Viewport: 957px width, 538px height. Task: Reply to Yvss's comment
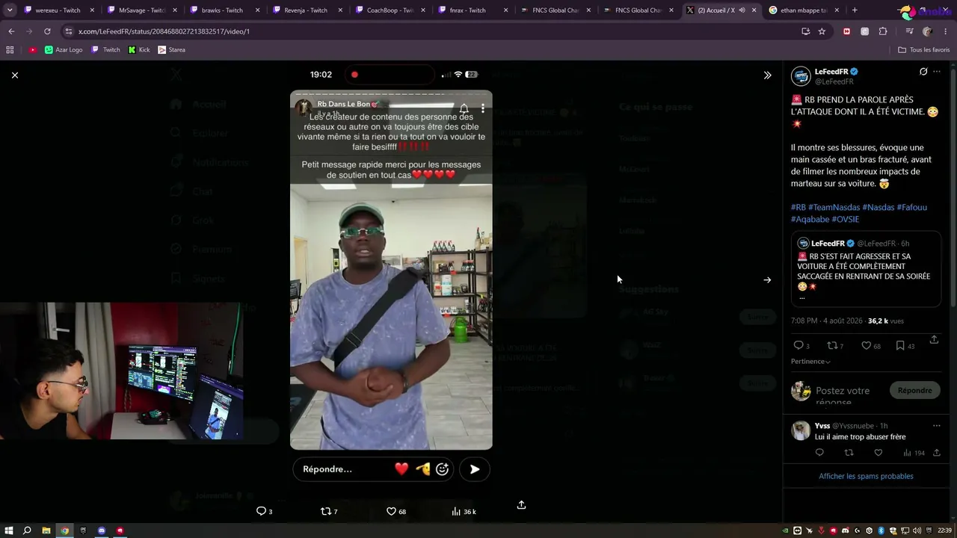click(819, 453)
